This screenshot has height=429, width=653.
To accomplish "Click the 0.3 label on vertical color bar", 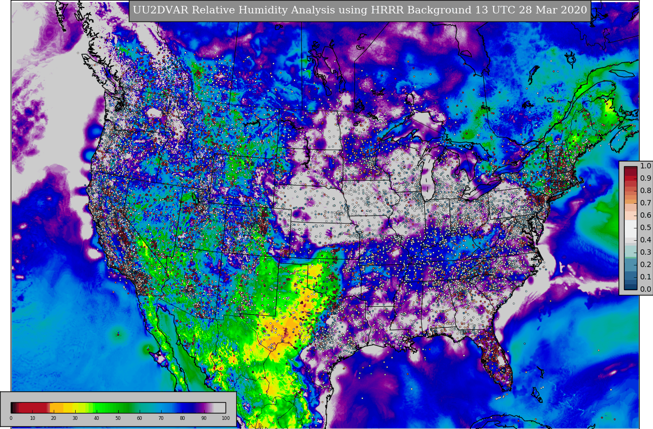I will 645,252.
